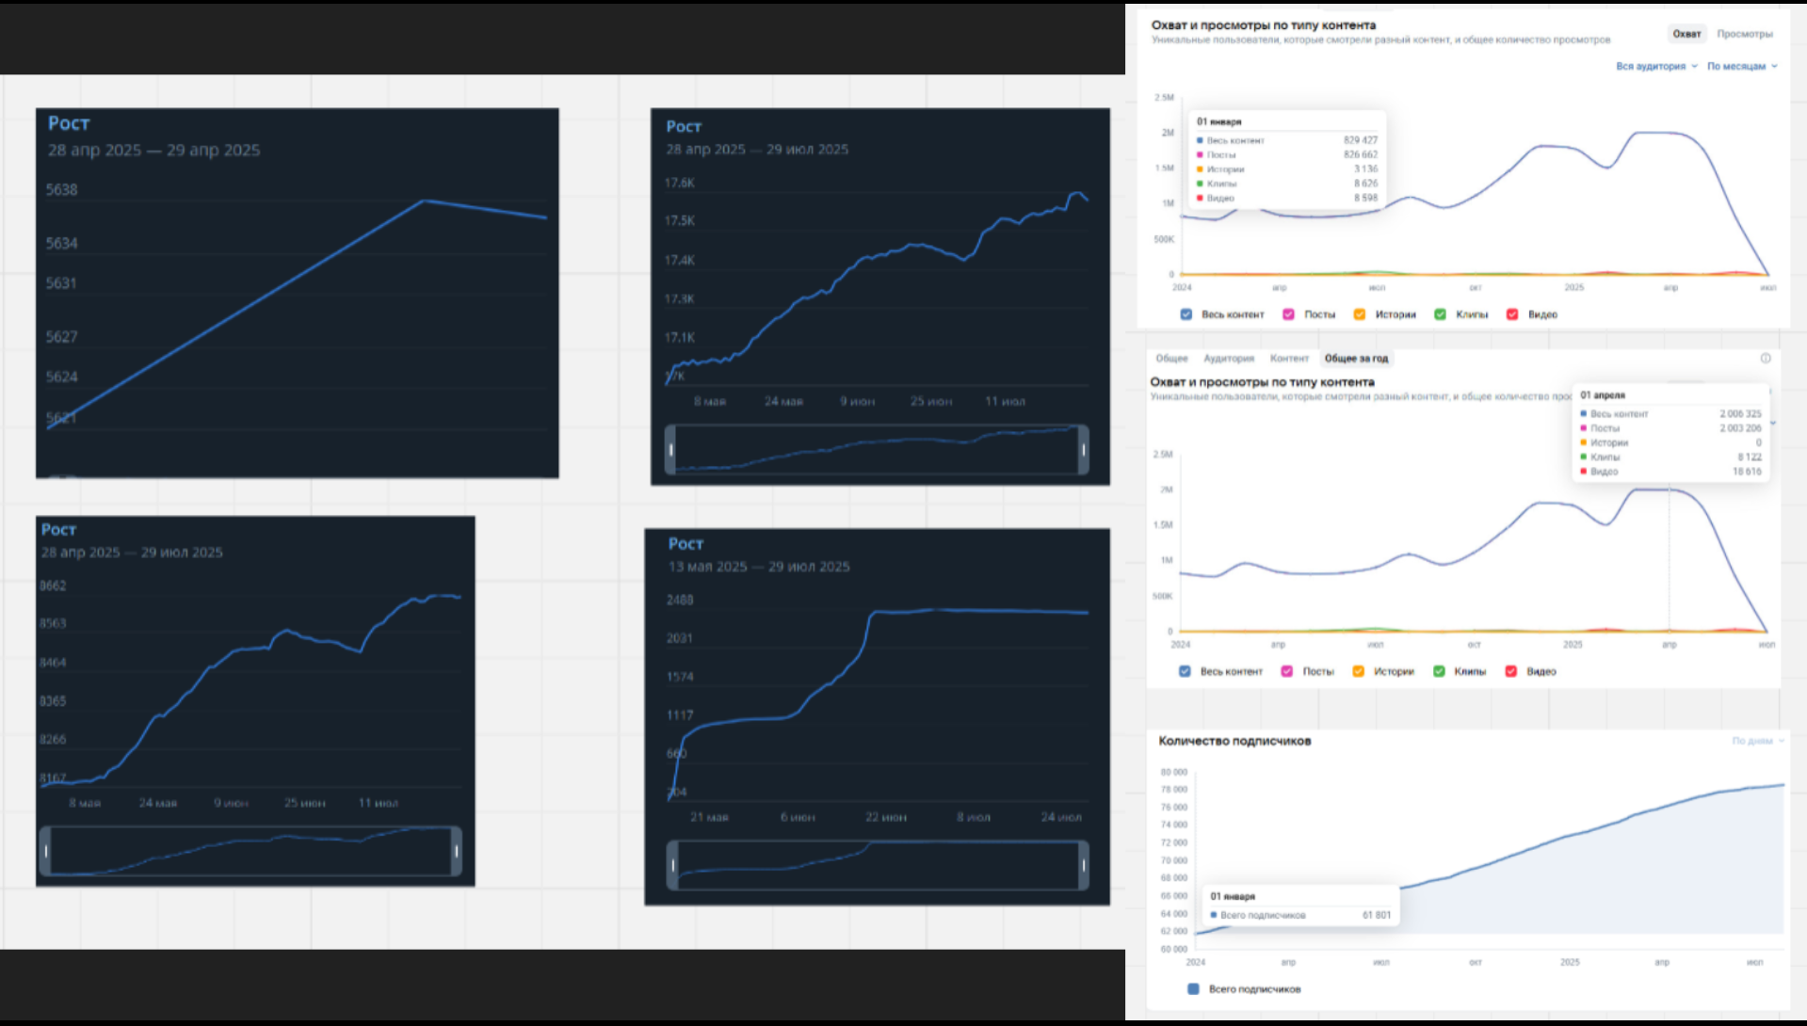Viewport: 1807px width, 1026px height.
Task: Expand the 'По месяцам' period dropdown
Action: point(1742,66)
